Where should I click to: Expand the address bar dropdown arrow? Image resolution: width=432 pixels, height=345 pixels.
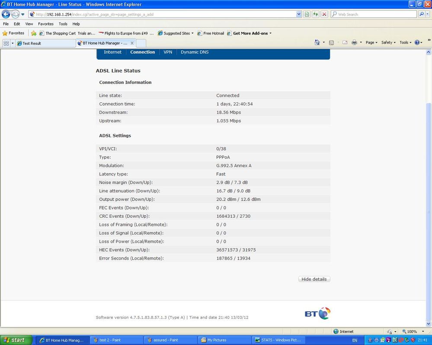pyautogui.click(x=299, y=14)
